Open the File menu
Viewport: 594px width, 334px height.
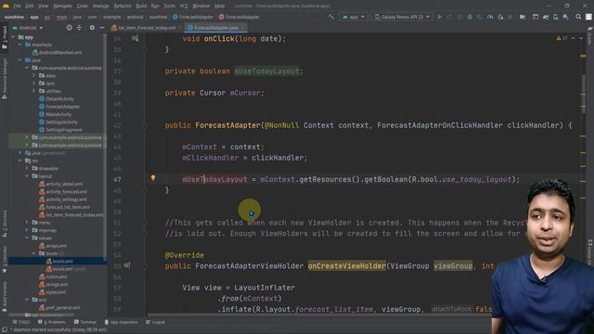click(x=17, y=6)
